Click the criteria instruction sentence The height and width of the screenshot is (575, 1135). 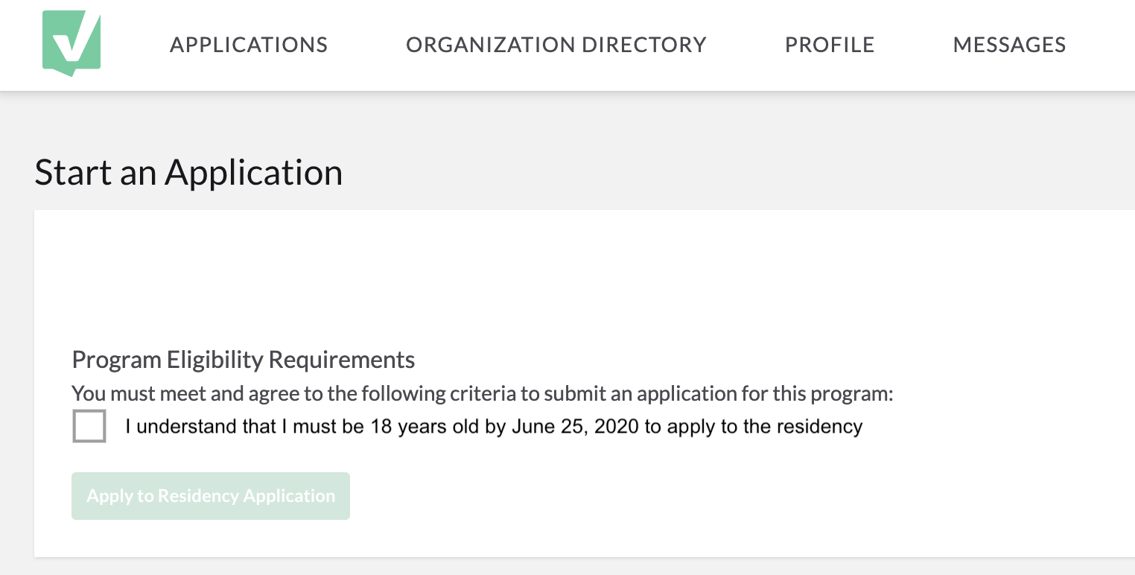click(x=483, y=393)
